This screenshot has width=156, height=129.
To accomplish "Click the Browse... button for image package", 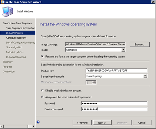I will point(140,44).
